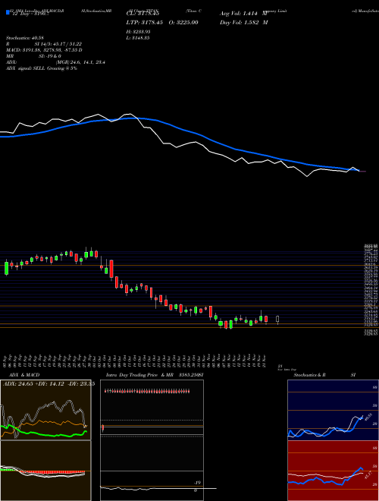This screenshot has width=379, height=501.
Task: Click the intraday price chart panel
Action: 152,440
